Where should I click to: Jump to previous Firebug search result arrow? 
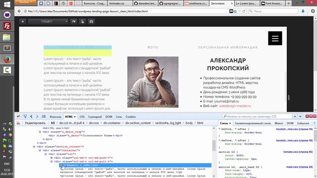[x=295, y=117]
